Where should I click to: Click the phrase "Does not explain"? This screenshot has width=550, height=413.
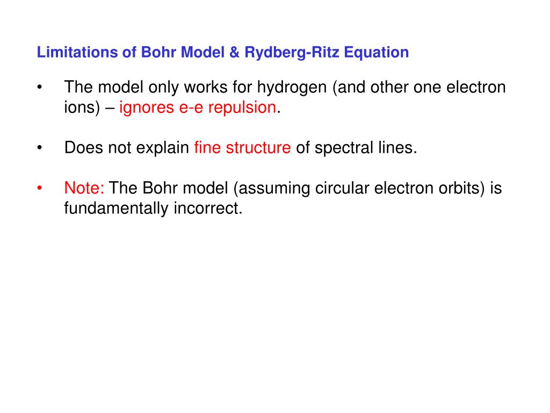point(127,148)
